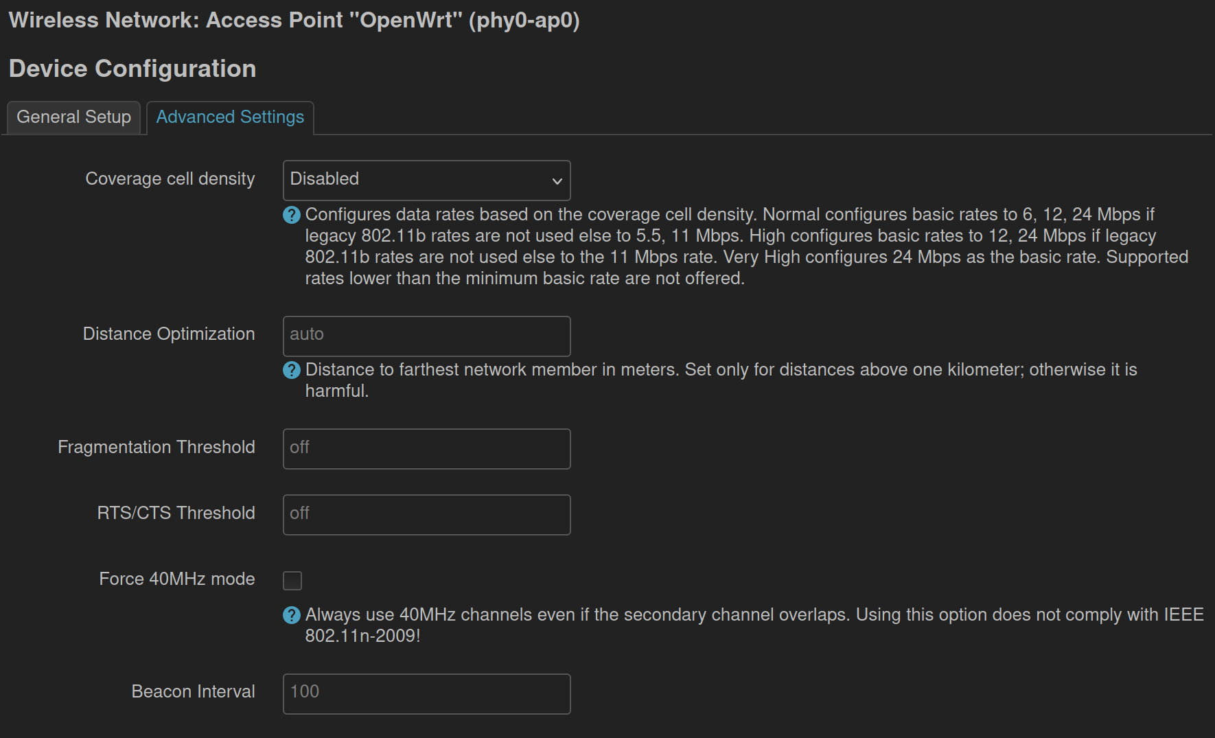Image resolution: width=1215 pixels, height=738 pixels.
Task: Click the RTS/CTS Threshold label
Action: pyautogui.click(x=176, y=513)
